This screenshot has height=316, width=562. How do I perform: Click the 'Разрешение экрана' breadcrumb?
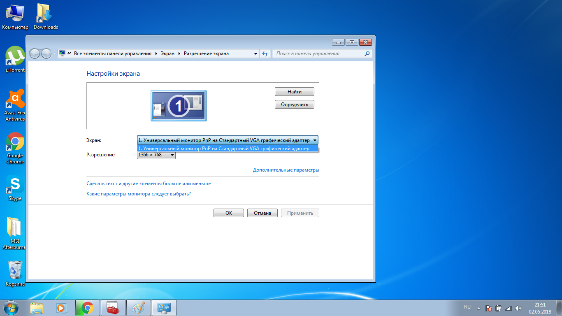coord(206,53)
